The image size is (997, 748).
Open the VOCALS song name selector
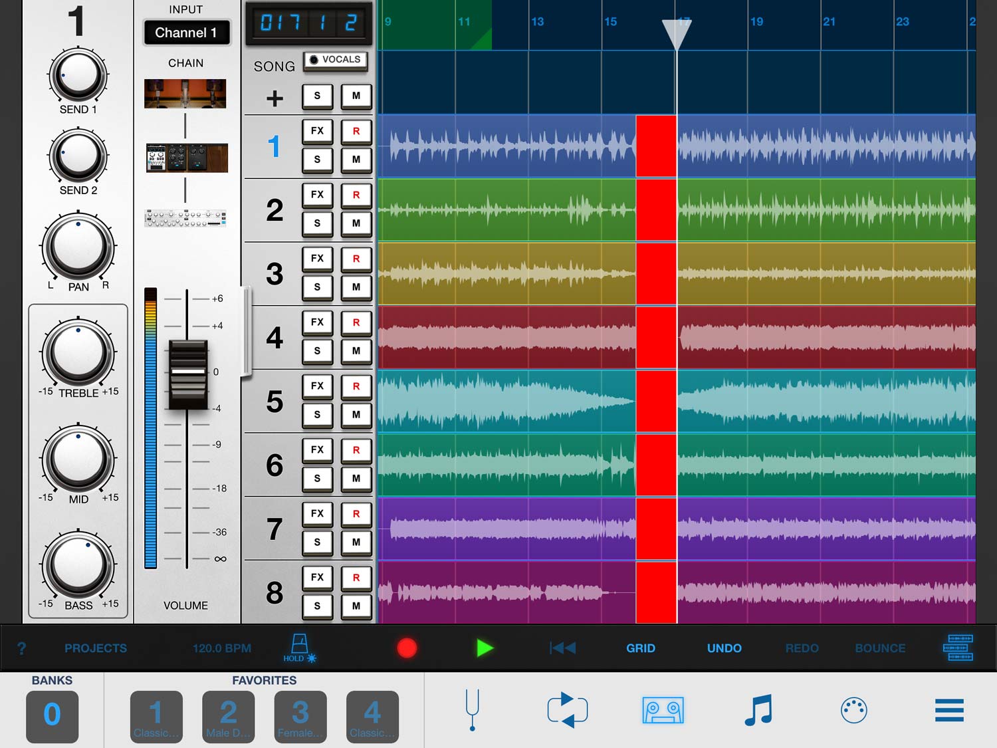(x=336, y=60)
